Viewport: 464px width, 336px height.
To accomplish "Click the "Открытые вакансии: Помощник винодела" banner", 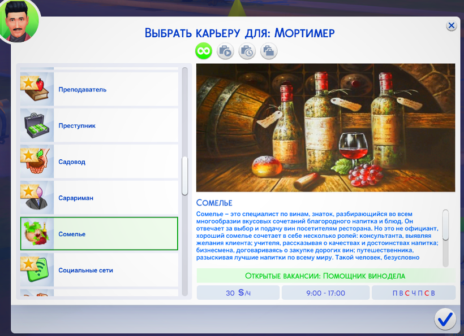I will [x=325, y=276].
